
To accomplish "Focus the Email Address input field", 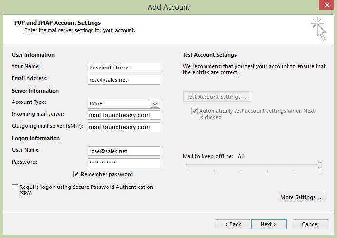I will (x=124, y=80).
